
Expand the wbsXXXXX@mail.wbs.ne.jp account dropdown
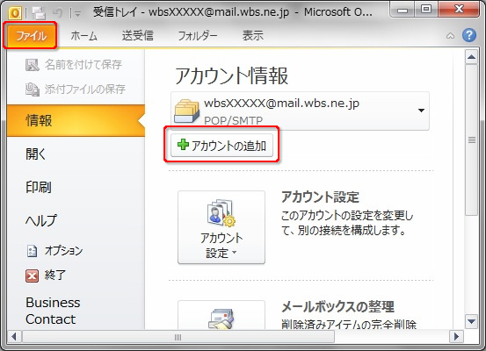[421, 111]
